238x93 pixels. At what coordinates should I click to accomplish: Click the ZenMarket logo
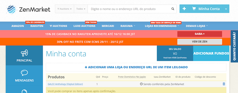point(28,9)
